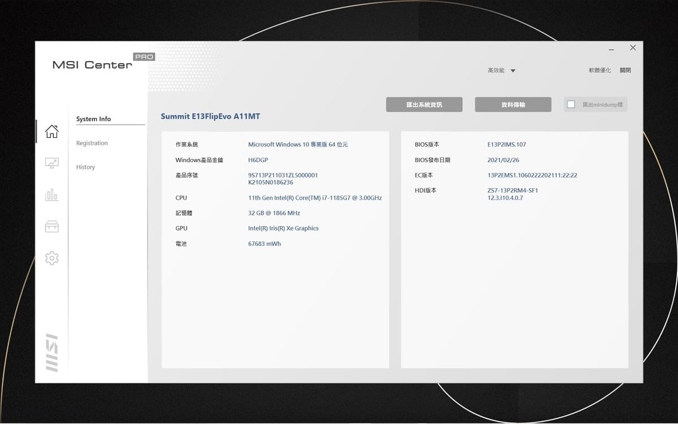The image size is (678, 424).
Task: Click the 作業系統 label
Action: point(187,145)
